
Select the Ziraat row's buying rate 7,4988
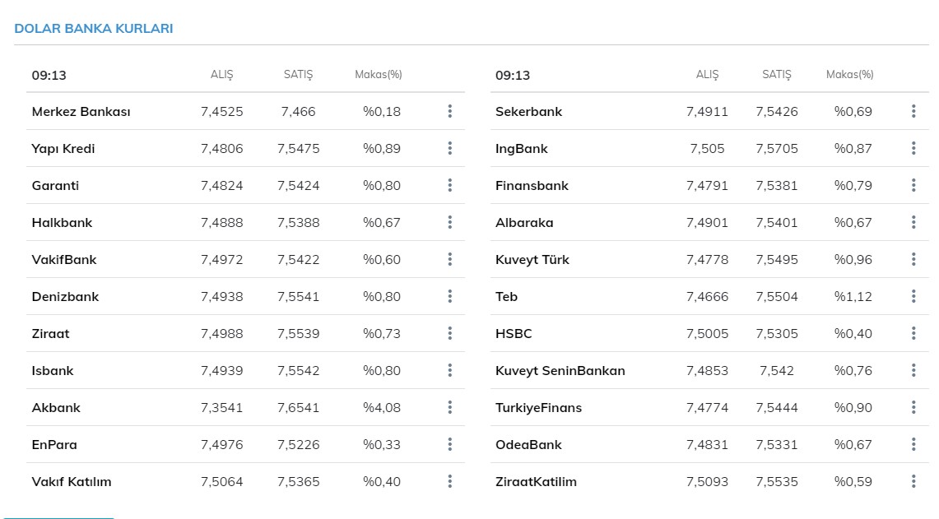tap(222, 333)
